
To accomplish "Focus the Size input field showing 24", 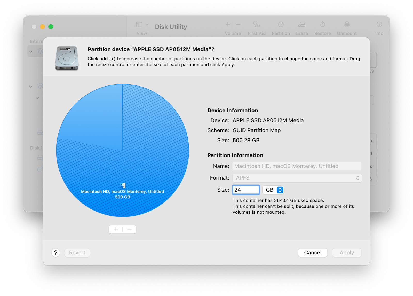I will click(246, 190).
